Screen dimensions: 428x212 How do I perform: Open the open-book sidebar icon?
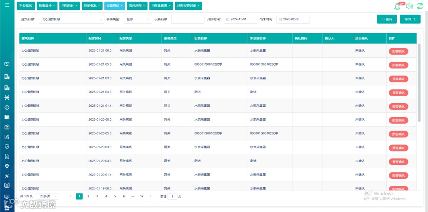[x=7, y=186]
